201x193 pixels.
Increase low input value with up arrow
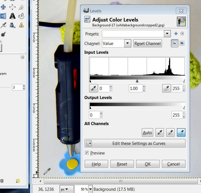[x=111, y=87]
